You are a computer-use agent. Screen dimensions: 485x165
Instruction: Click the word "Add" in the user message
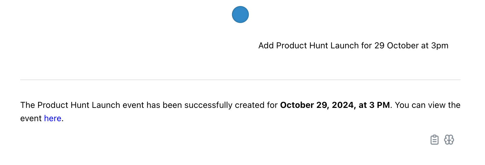click(266, 46)
